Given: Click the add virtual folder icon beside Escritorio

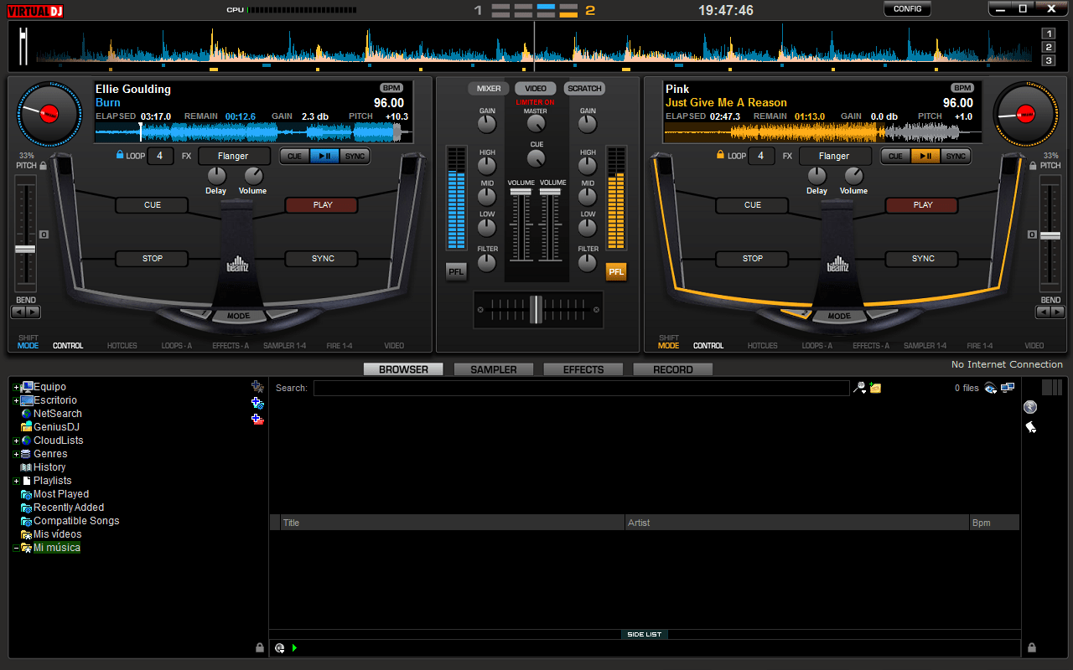Looking at the screenshot, I should click(258, 402).
